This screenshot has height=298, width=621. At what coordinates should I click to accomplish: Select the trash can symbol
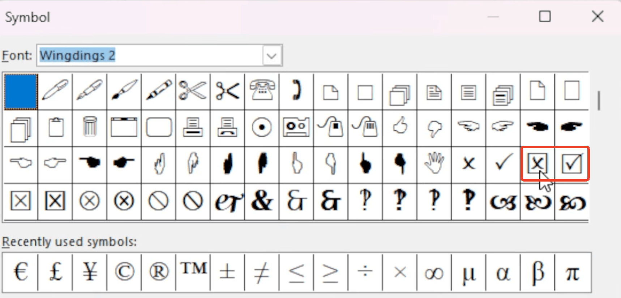point(90,127)
